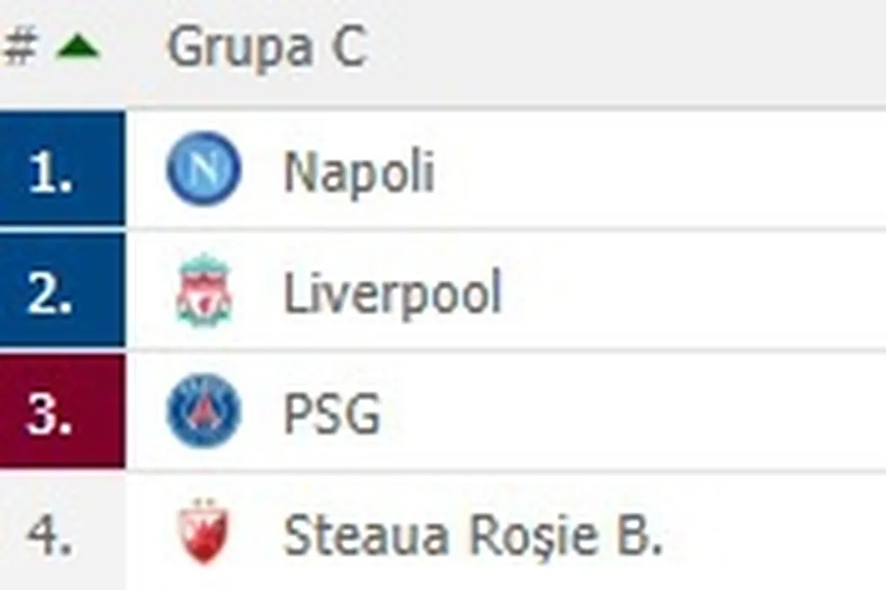Click the Steaua Roșie B. red-white crest
The width and height of the screenshot is (886, 590).
[x=203, y=534]
